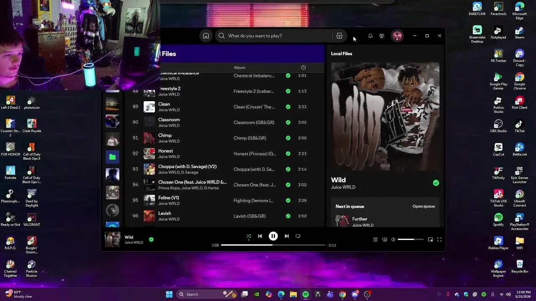Go to Spotify Home
The height and width of the screenshot is (301, 536).
[x=206, y=36]
